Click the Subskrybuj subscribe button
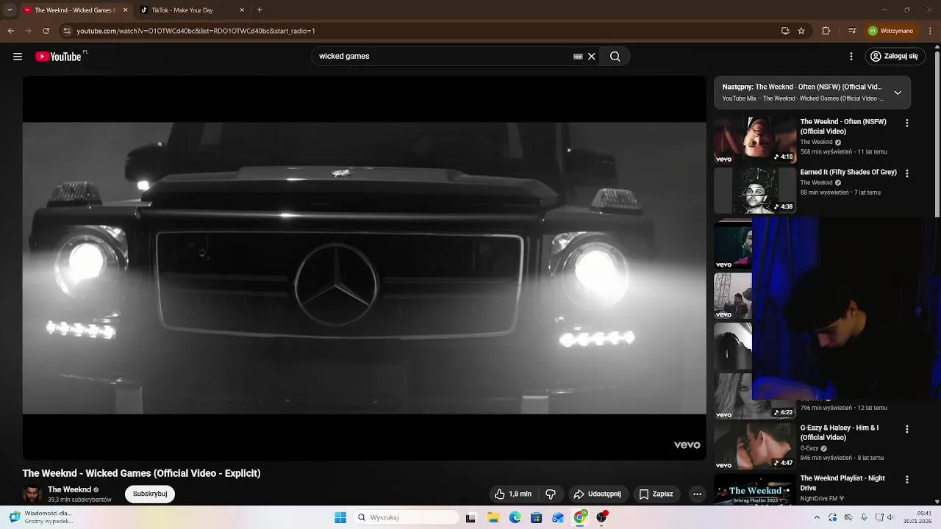The height and width of the screenshot is (529, 941). (x=150, y=494)
